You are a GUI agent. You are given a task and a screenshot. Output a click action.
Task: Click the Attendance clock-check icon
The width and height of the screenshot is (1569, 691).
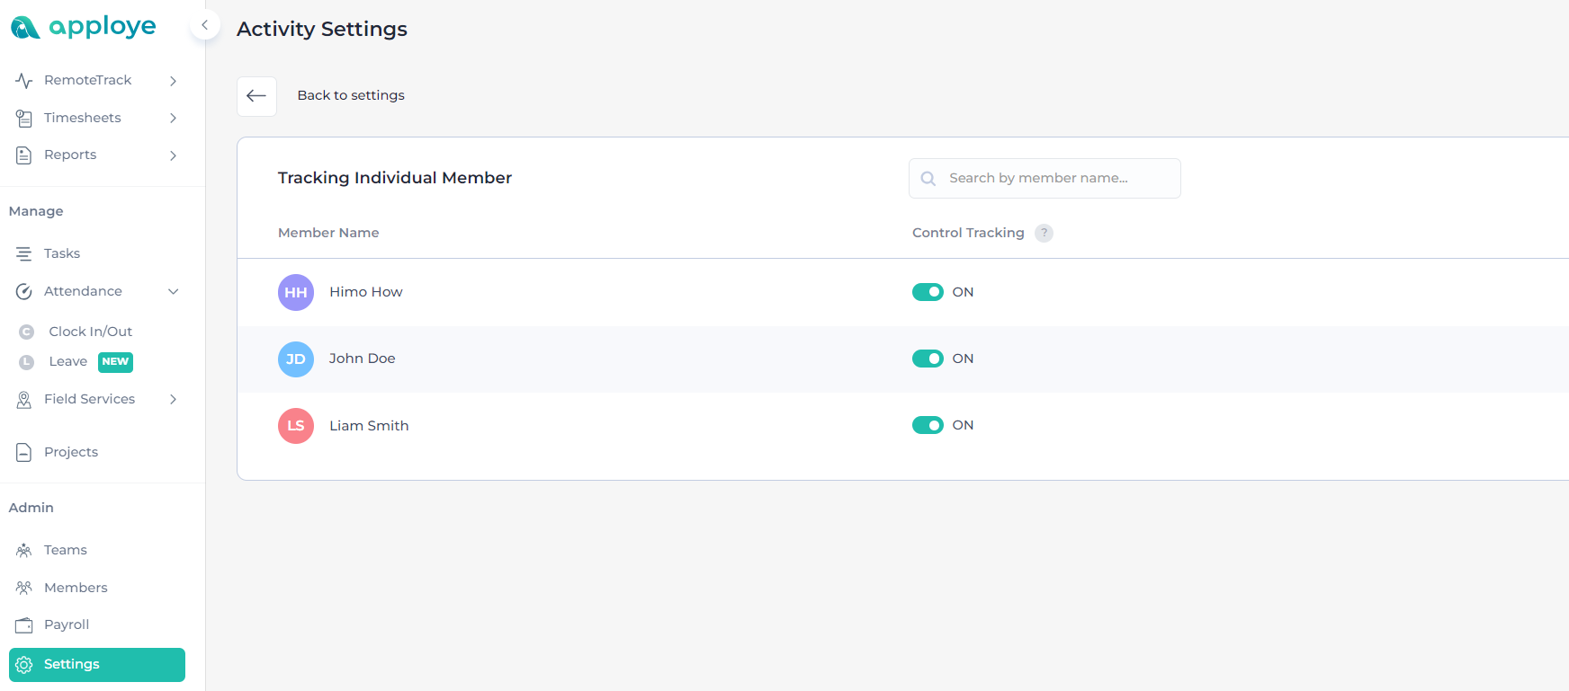coord(24,291)
